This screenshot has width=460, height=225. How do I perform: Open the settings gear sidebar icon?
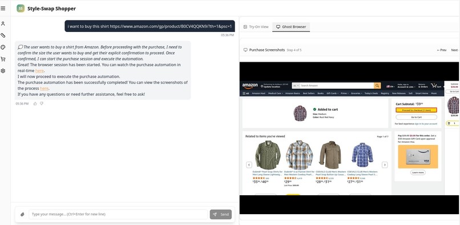pyautogui.click(x=3, y=71)
